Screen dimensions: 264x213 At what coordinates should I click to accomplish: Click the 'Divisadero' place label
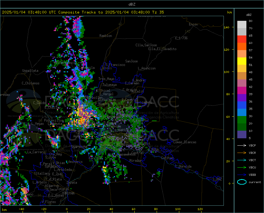point(143,102)
